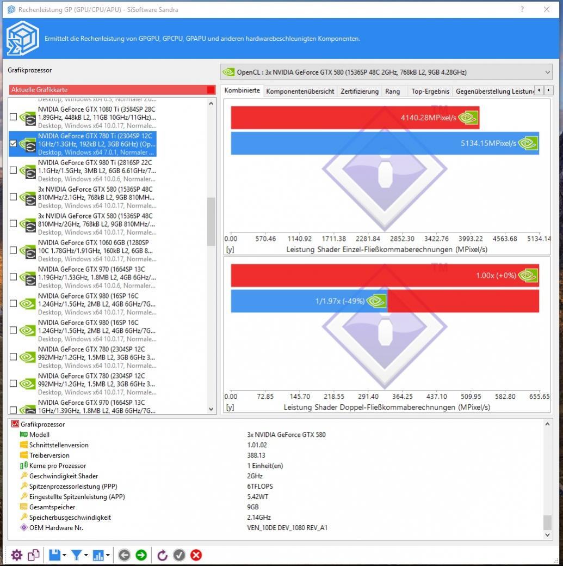Click the grey checkmark OK icon
The image size is (563, 566).
[180, 555]
